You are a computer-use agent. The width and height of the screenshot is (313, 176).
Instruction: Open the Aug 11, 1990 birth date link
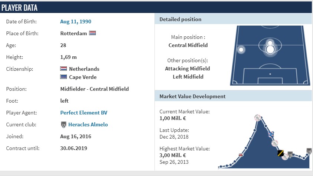pos(76,21)
